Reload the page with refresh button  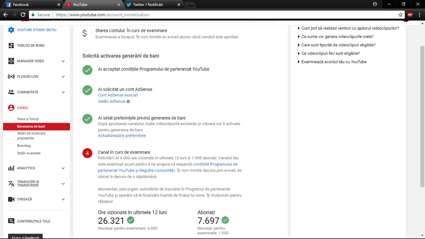(23, 15)
